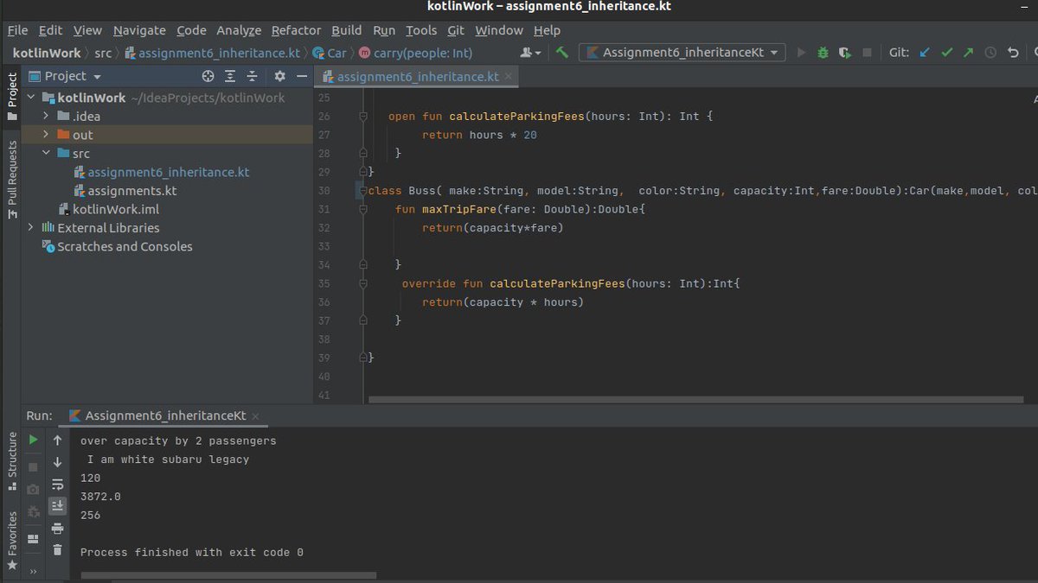
Task: Start the Debug session
Action: pyautogui.click(x=823, y=52)
